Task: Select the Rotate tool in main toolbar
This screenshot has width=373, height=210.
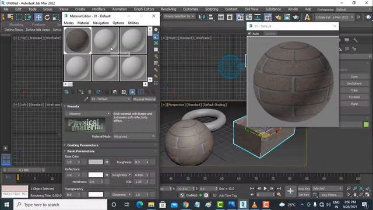Action: [x=47, y=17]
